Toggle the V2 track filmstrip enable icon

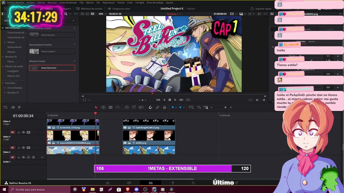[28, 148]
